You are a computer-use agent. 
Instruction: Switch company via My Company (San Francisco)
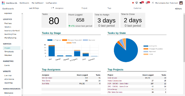coord(166,3)
